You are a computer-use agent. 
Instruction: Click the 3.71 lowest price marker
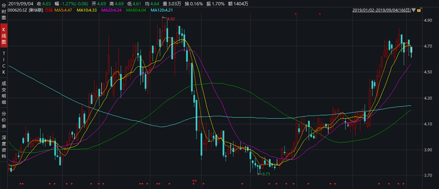tap(266, 174)
